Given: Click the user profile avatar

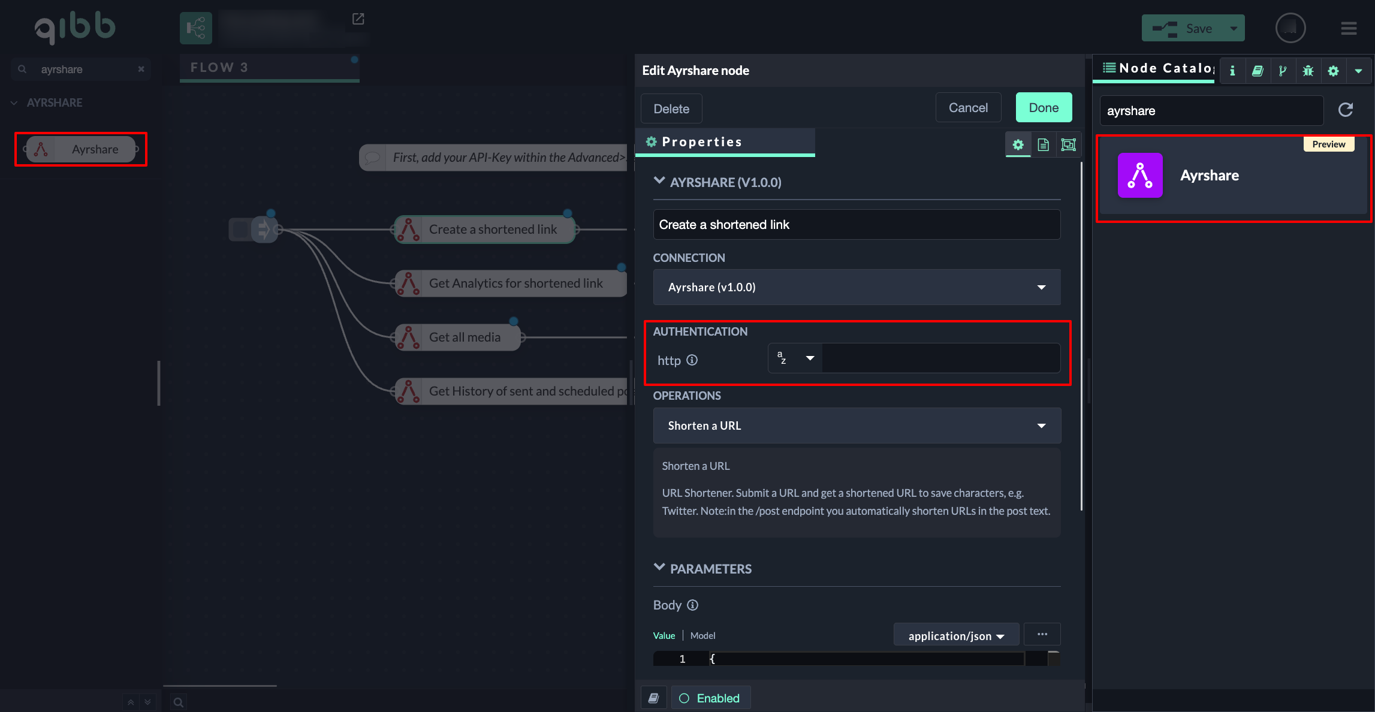Looking at the screenshot, I should 1290,28.
